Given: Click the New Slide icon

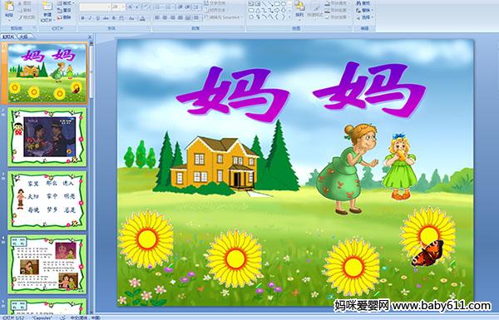Looking at the screenshot, I should (47, 11).
